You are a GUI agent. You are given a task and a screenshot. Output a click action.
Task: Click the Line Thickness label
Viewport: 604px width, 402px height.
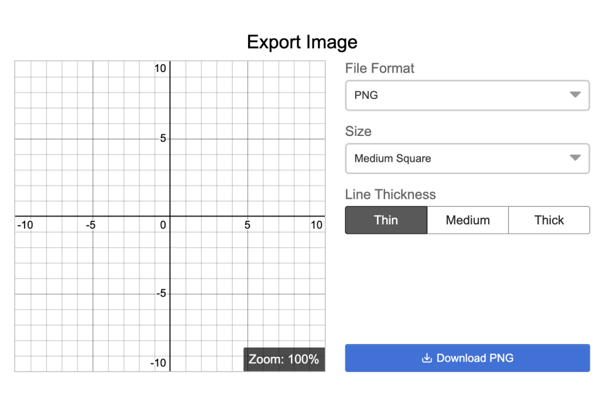point(390,195)
